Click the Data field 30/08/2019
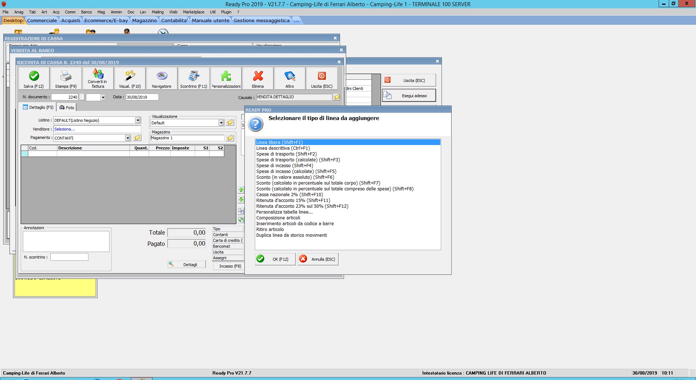Screen dimensions: 696x380 point(142,97)
